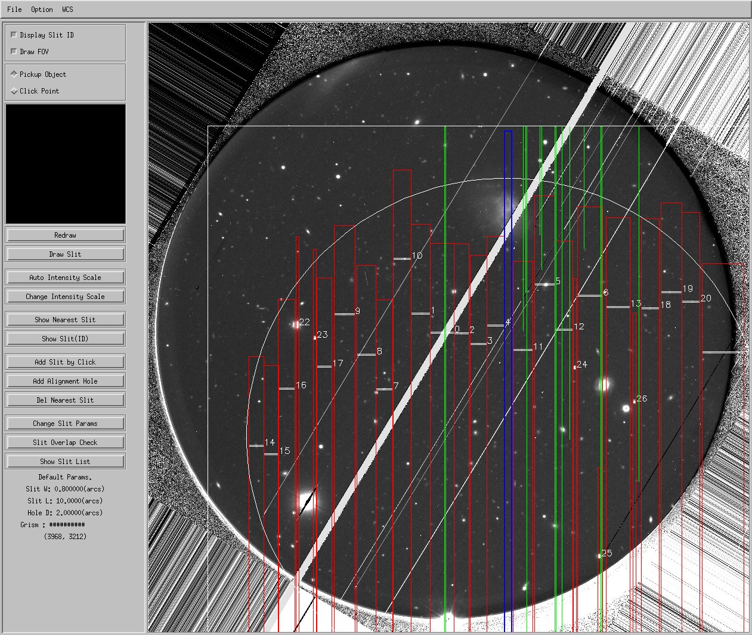Image resolution: width=752 pixels, height=635 pixels.
Task: Click alignment hole label 24
Action: [582, 365]
